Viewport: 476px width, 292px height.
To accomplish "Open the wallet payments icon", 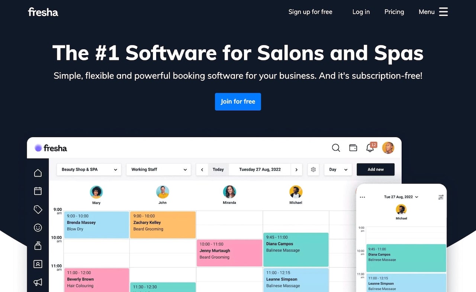I will point(353,148).
